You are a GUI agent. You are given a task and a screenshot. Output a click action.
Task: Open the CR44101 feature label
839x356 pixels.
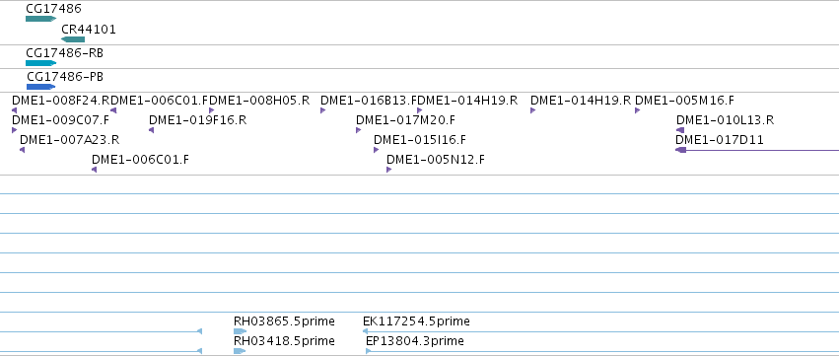tap(89, 30)
